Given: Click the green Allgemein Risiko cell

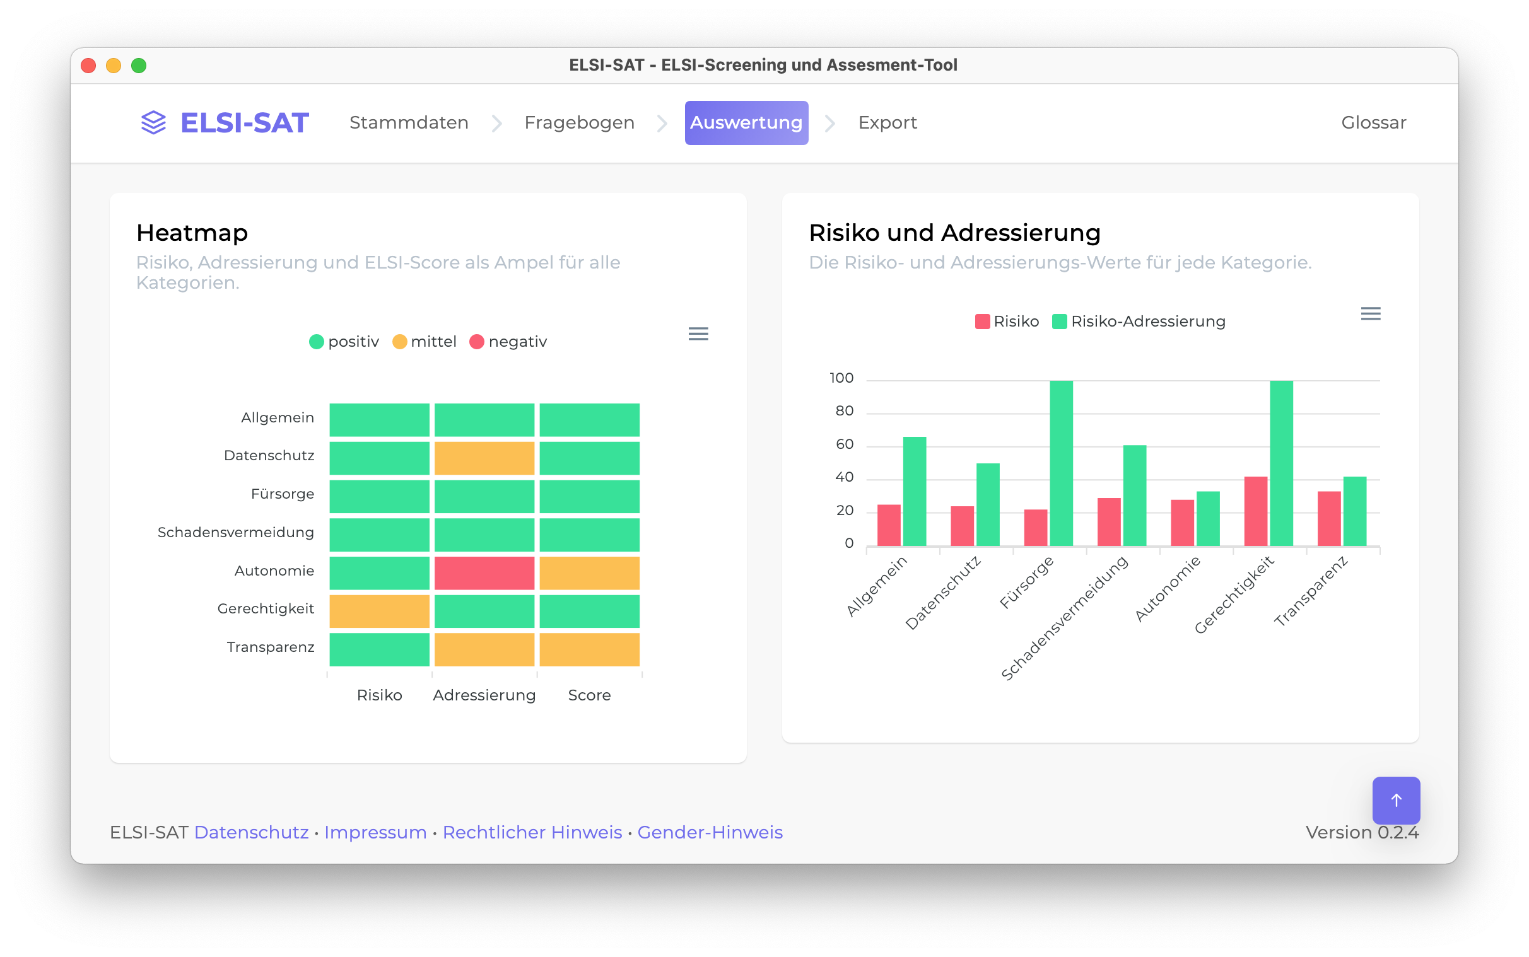Looking at the screenshot, I should [x=379, y=420].
